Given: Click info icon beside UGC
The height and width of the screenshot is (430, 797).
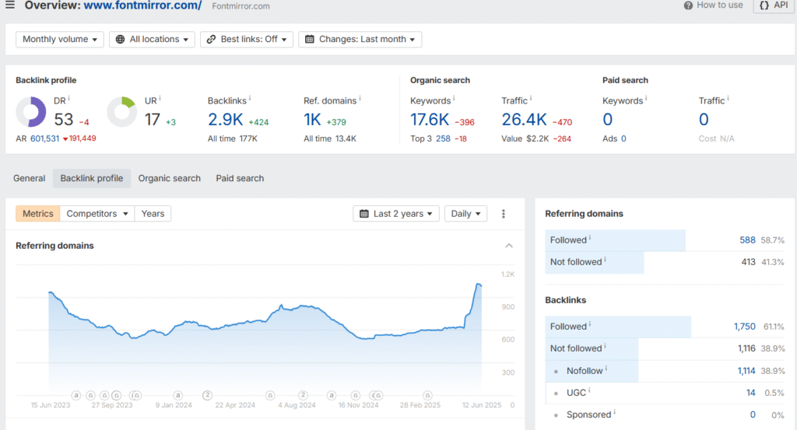Looking at the screenshot, I should [x=589, y=390].
